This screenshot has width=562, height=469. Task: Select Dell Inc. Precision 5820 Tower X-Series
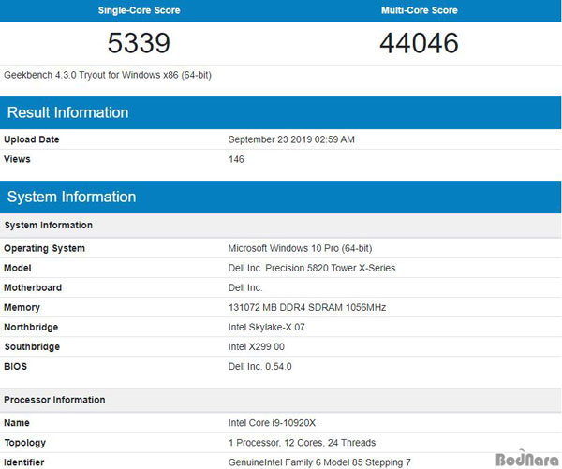click(312, 268)
